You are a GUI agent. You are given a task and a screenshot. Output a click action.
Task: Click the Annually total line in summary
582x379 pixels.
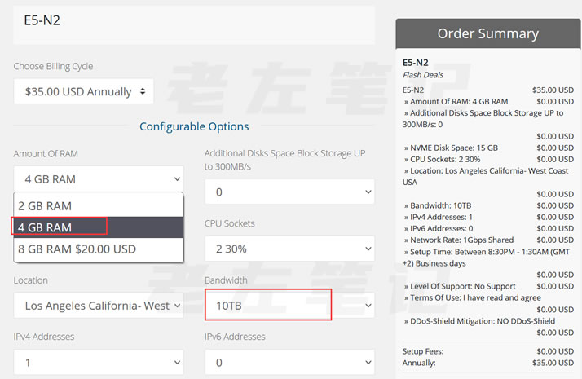[419, 363]
